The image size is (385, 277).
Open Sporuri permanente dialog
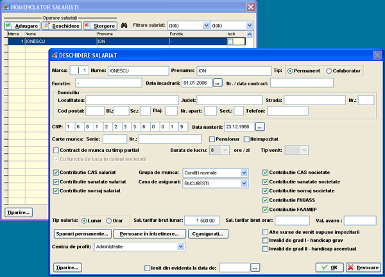(x=83, y=234)
